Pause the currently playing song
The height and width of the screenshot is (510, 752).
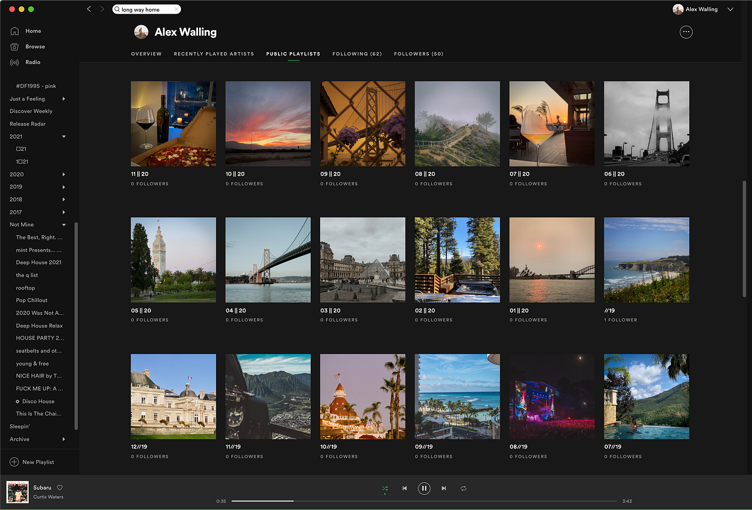(x=424, y=488)
